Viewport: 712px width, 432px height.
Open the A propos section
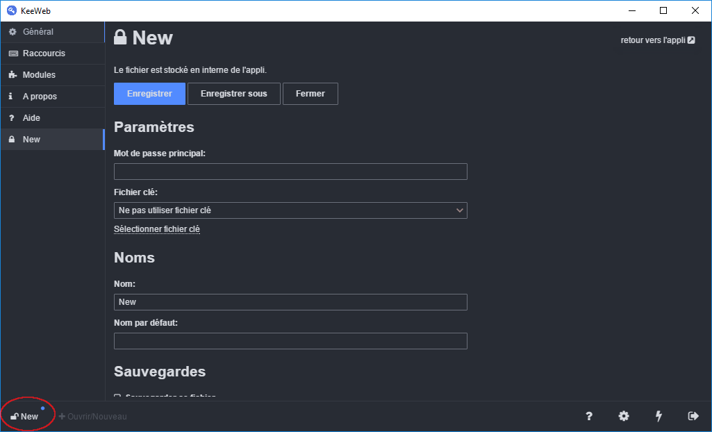(x=40, y=97)
